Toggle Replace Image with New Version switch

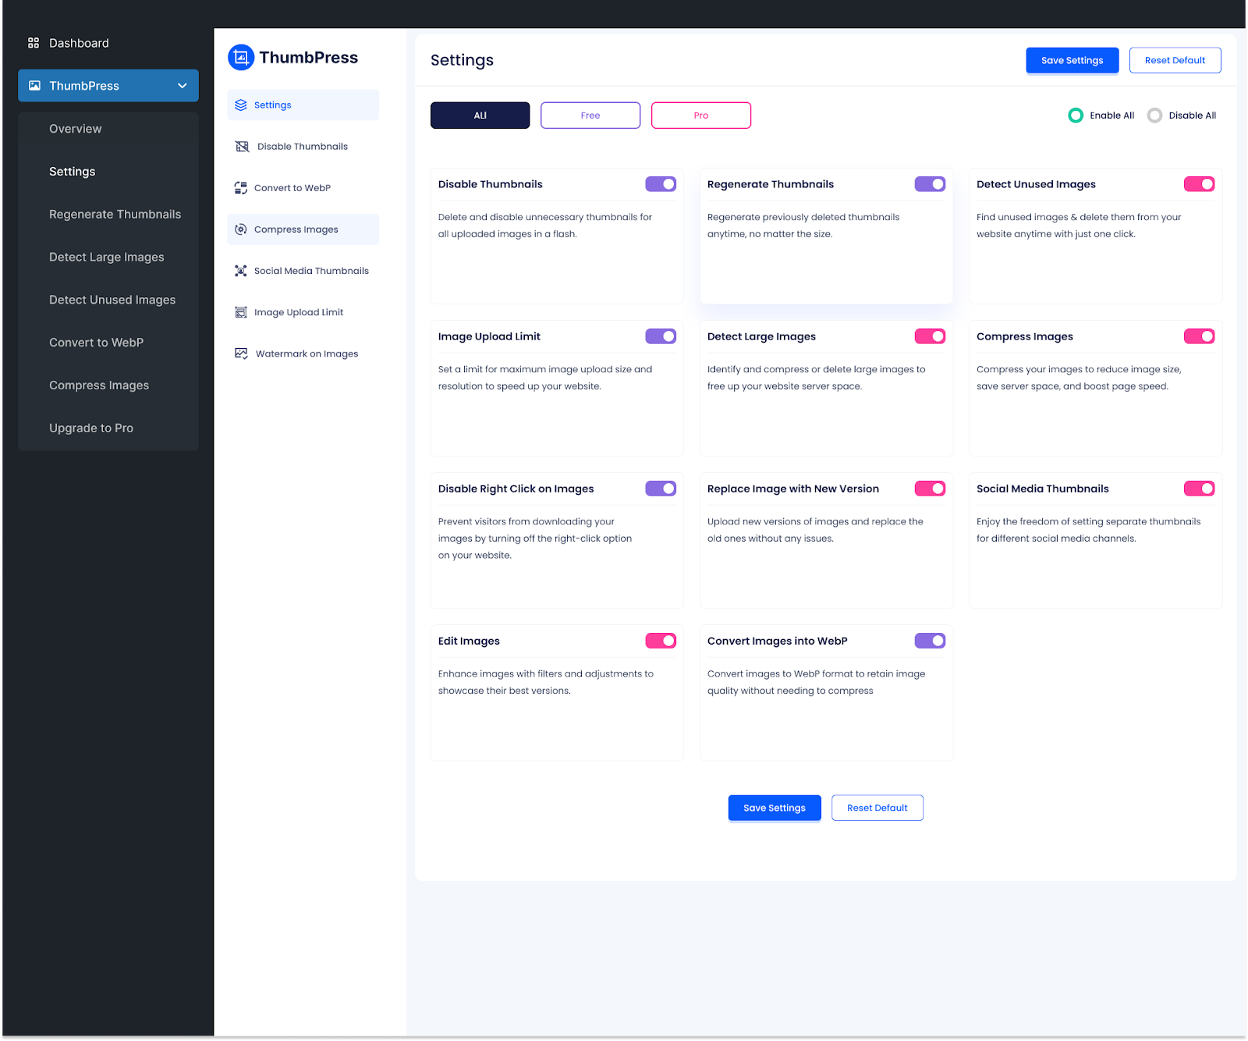click(930, 489)
